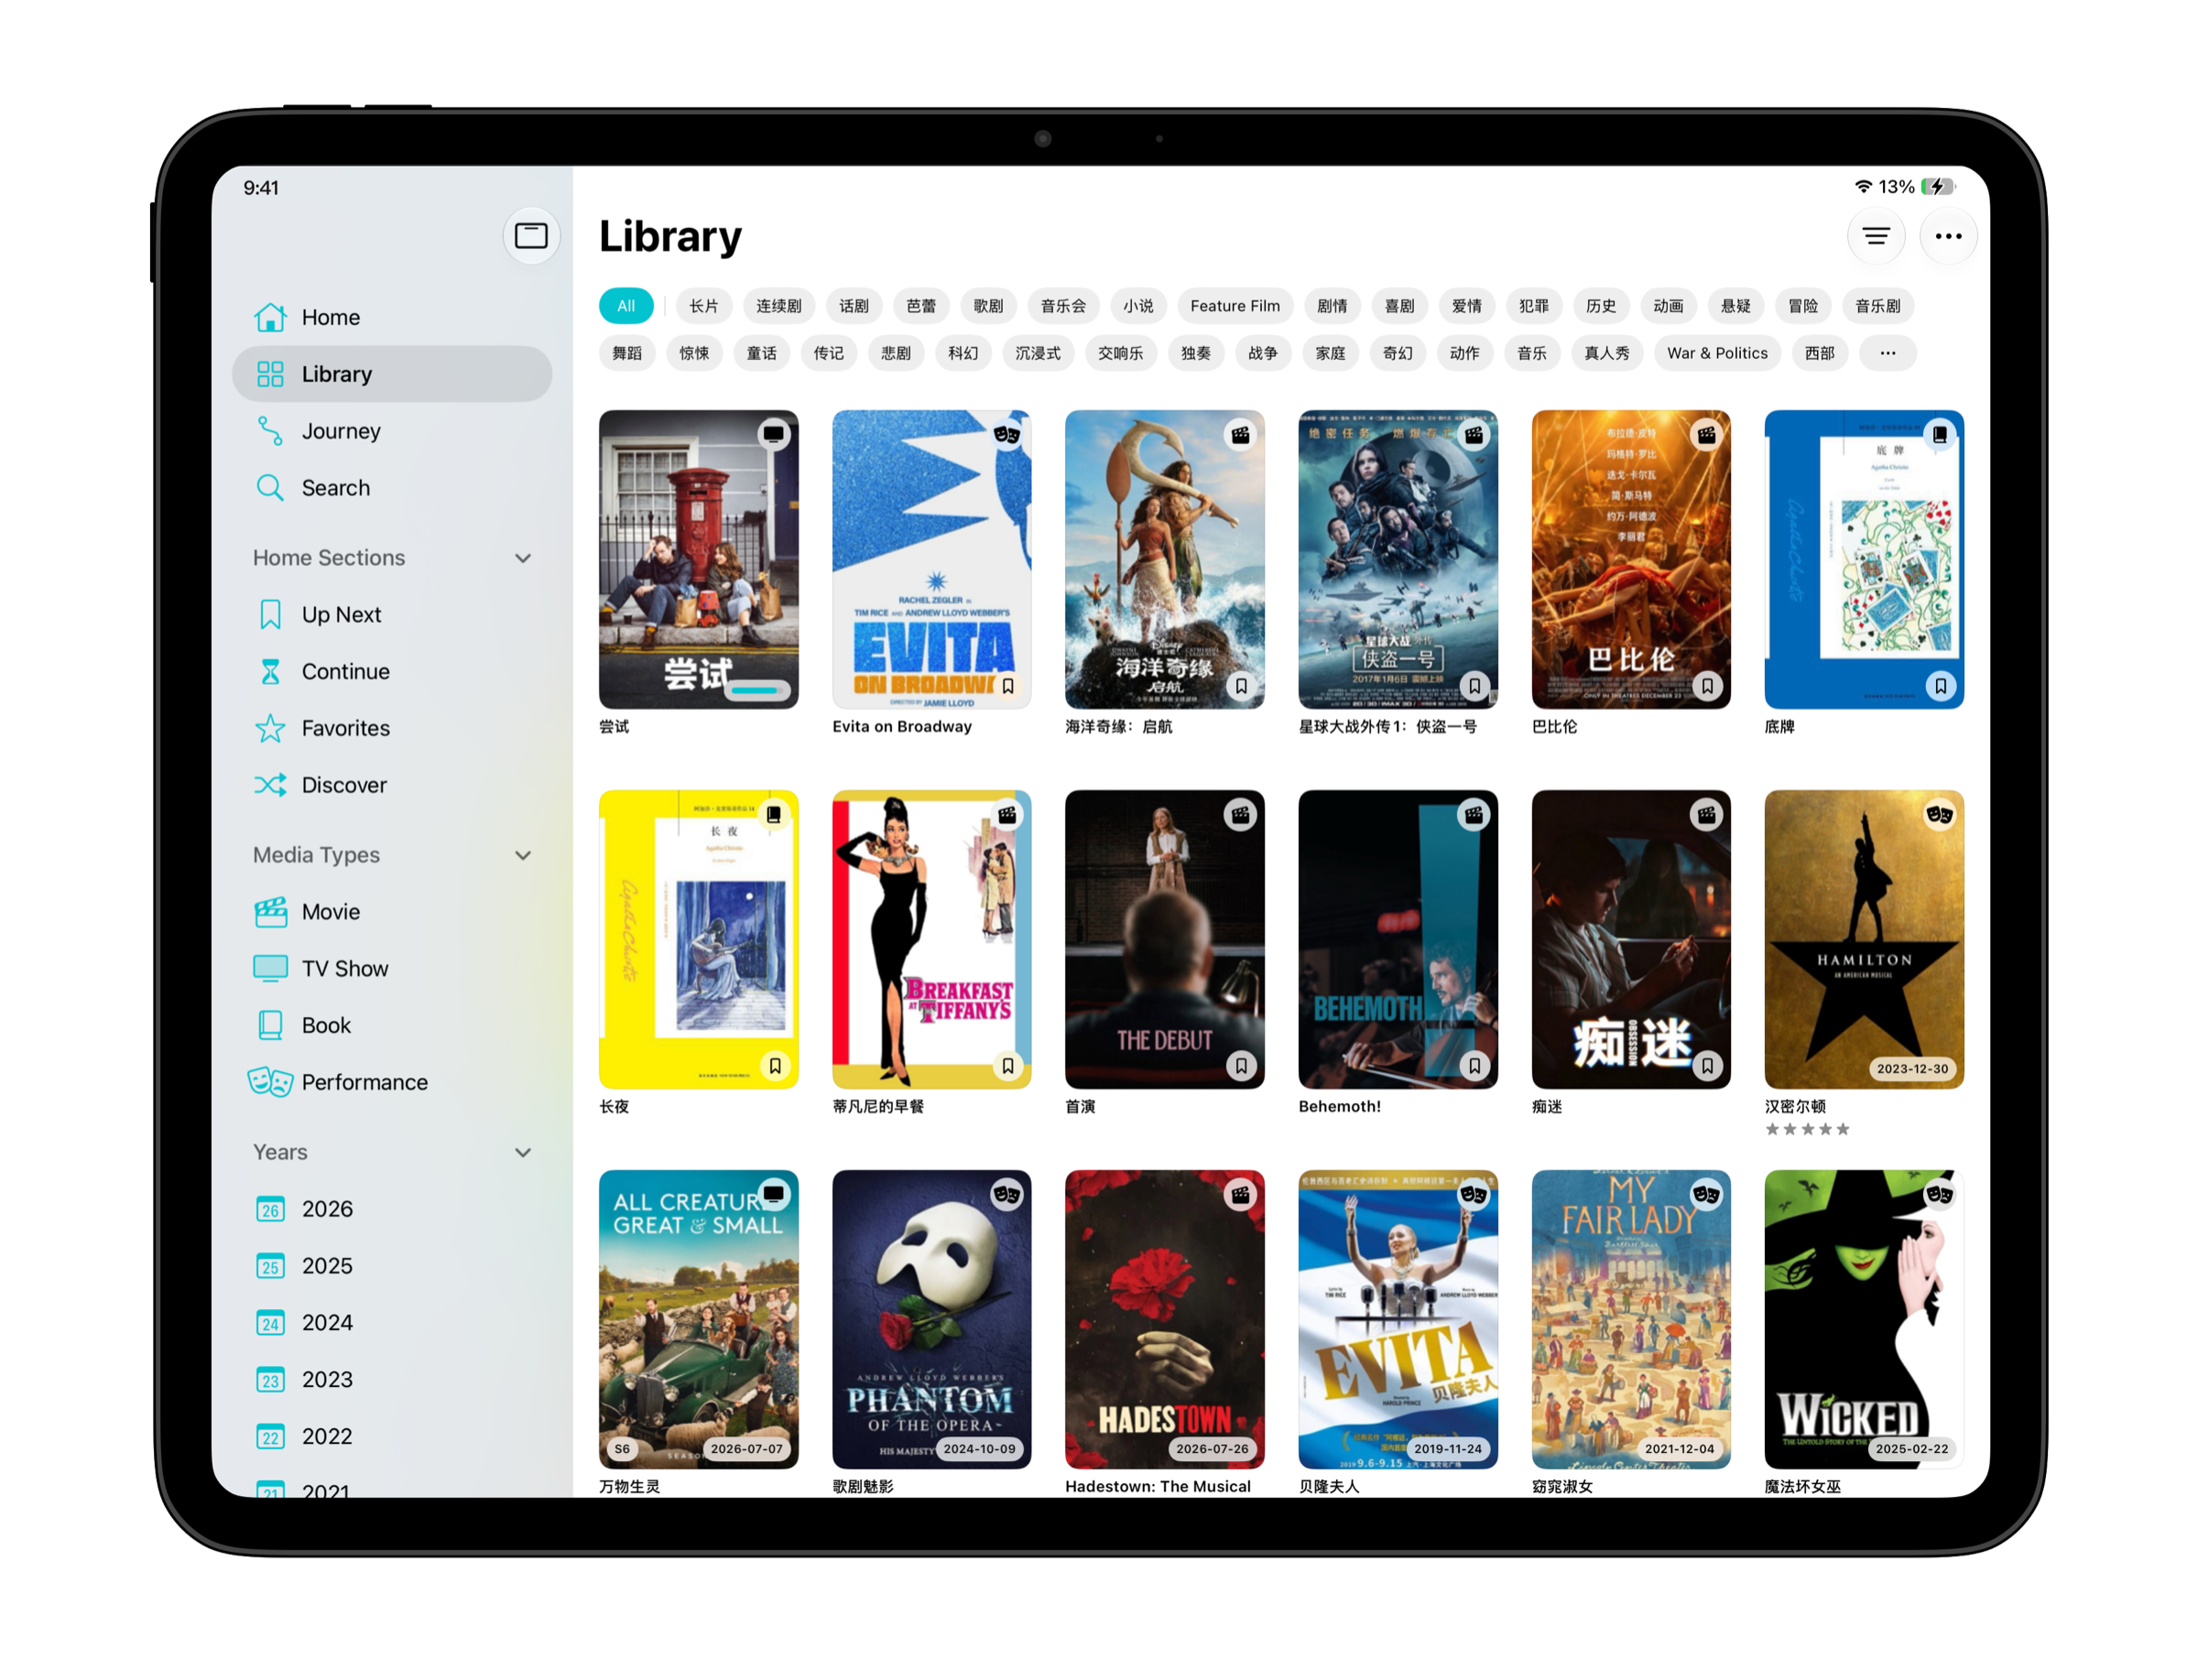This screenshot has height=1680, width=2198.
Task: Toggle the sidebar panel icon
Action: 530,236
